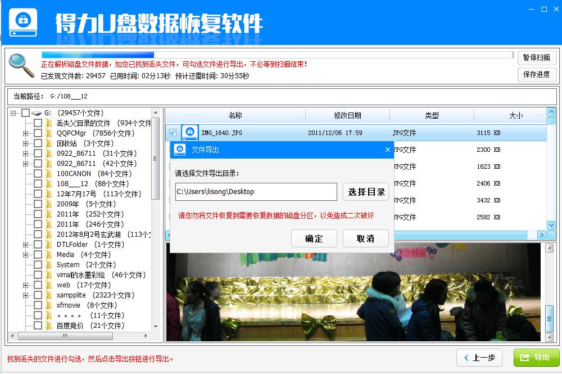
Task: Click the export directory path field
Action: [x=256, y=191]
